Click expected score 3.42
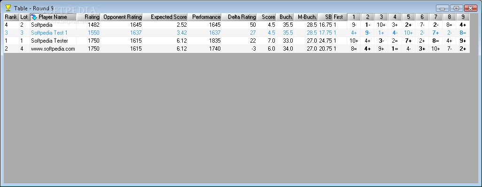This screenshot has width=482, height=187. (x=182, y=33)
